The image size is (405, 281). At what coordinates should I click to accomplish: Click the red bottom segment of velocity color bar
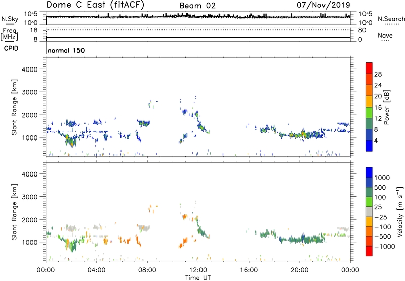(369, 251)
